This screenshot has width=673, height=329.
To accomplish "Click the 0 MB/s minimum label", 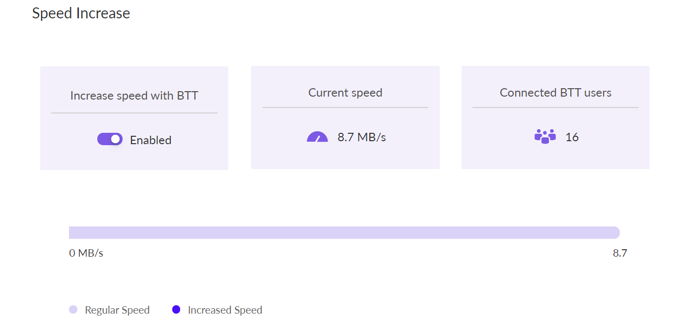I will tap(86, 253).
